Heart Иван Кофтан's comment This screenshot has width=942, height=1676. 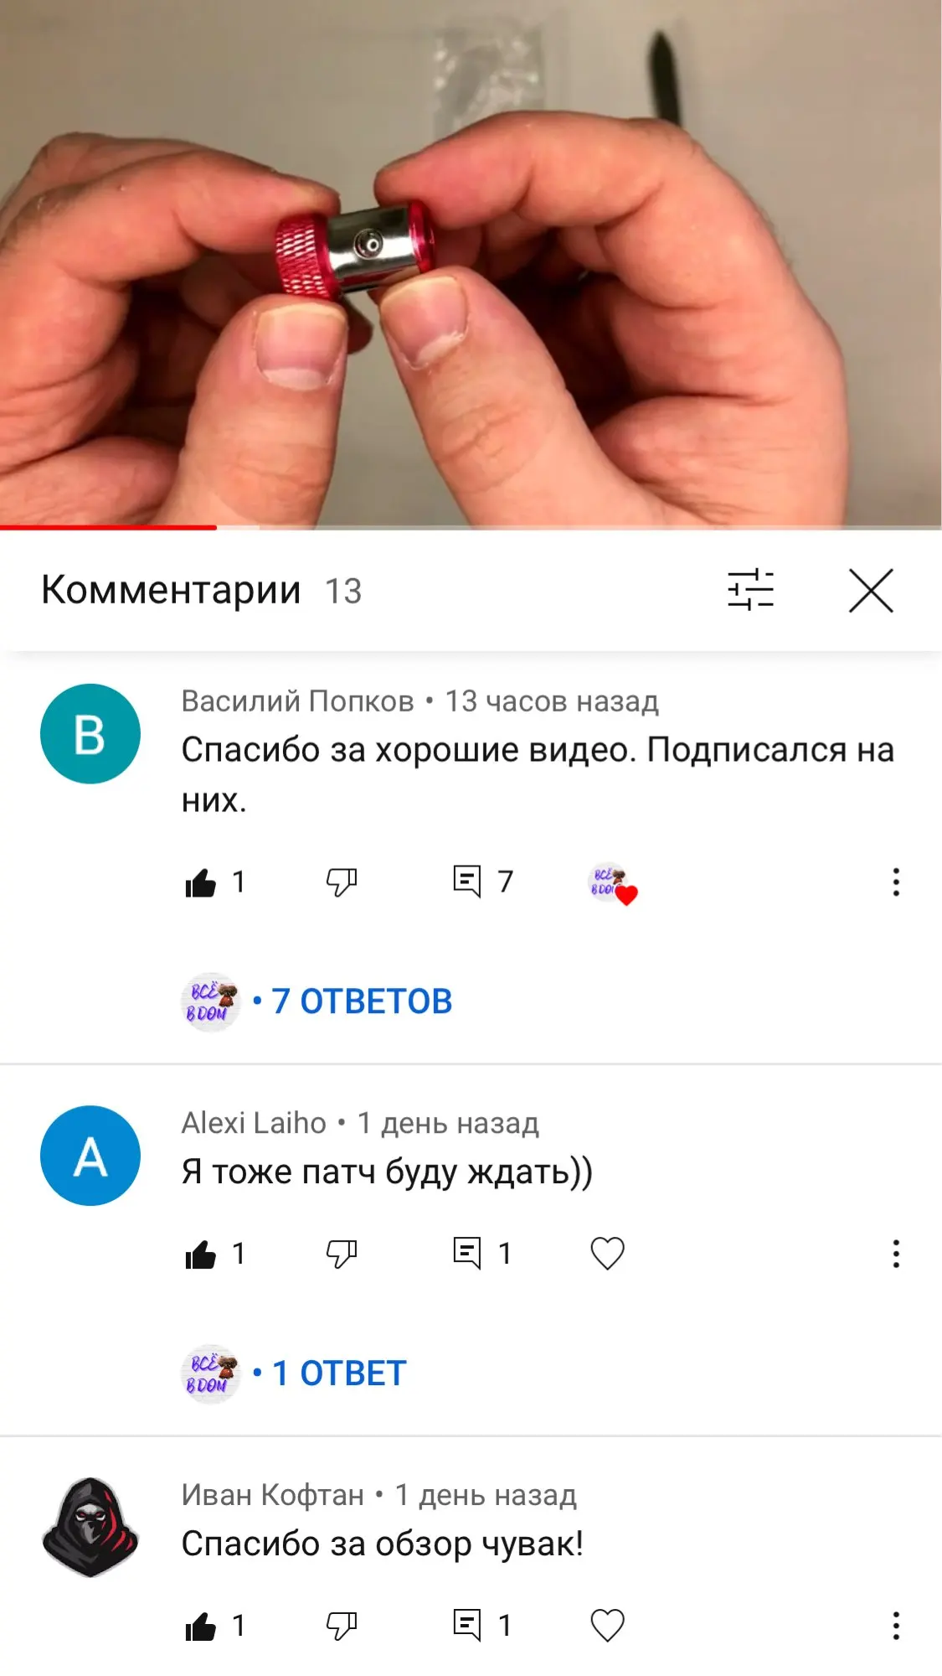point(608,1627)
